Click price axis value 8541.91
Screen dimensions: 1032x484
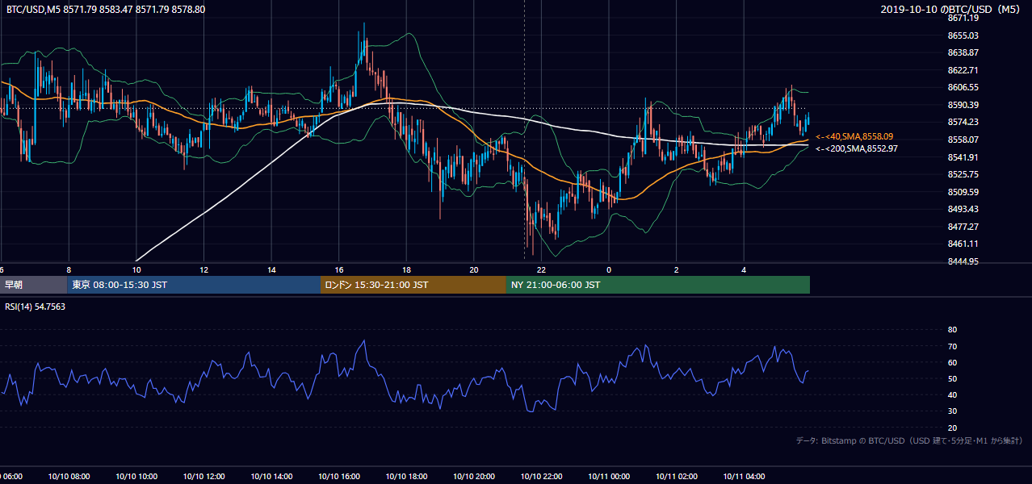963,157
